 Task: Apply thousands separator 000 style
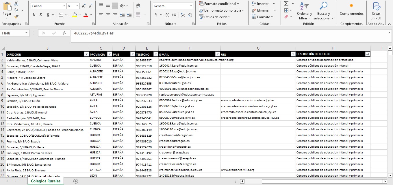[x=174, y=15]
